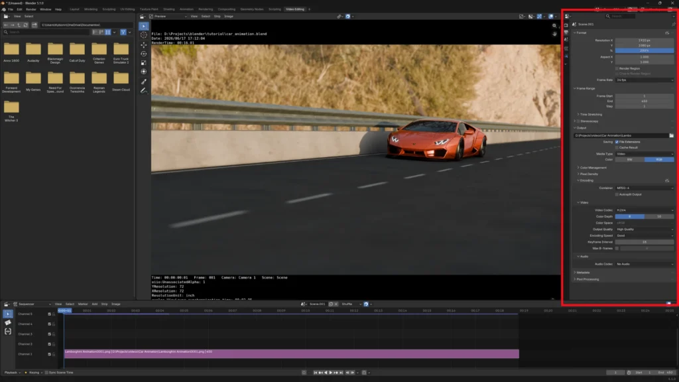Jump to the end frame
This screenshot has height=382, width=679.
click(341, 373)
